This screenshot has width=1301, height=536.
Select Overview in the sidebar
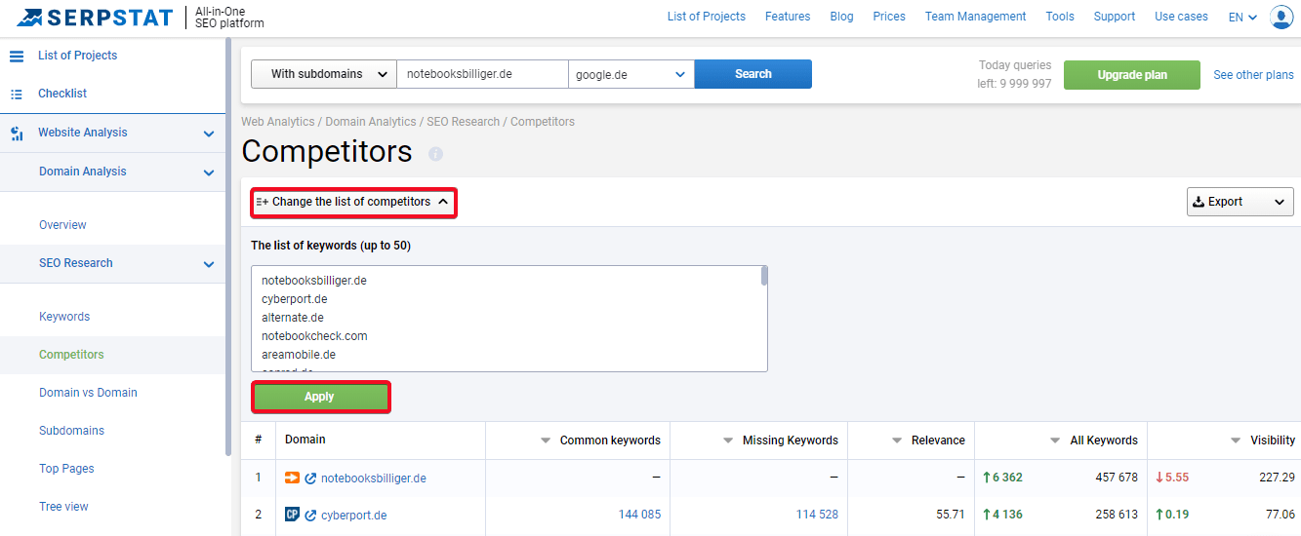(x=62, y=225)
